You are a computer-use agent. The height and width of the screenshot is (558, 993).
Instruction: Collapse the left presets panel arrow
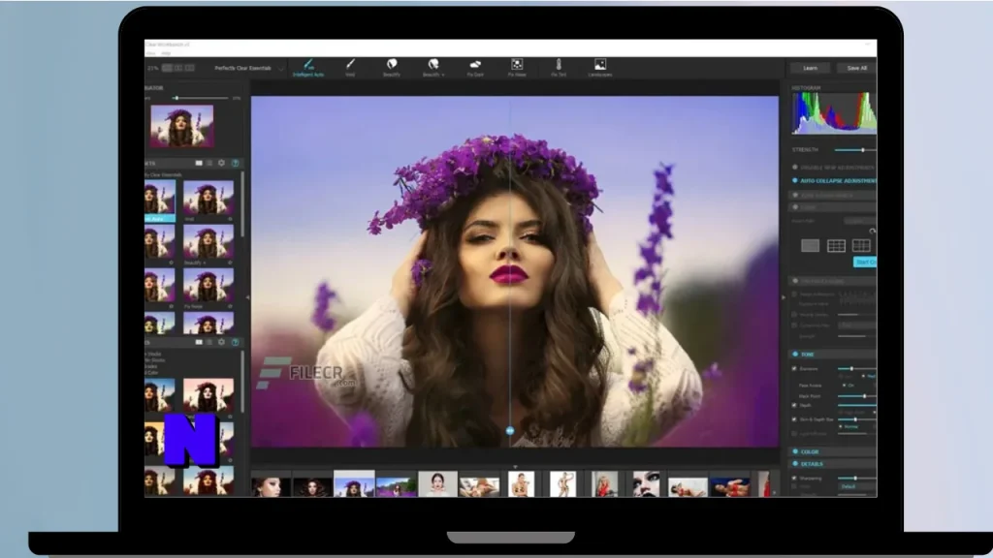(247, 296)
